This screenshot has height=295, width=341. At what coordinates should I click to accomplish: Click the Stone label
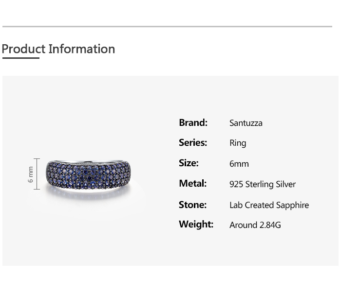click(x=192, y=205)
